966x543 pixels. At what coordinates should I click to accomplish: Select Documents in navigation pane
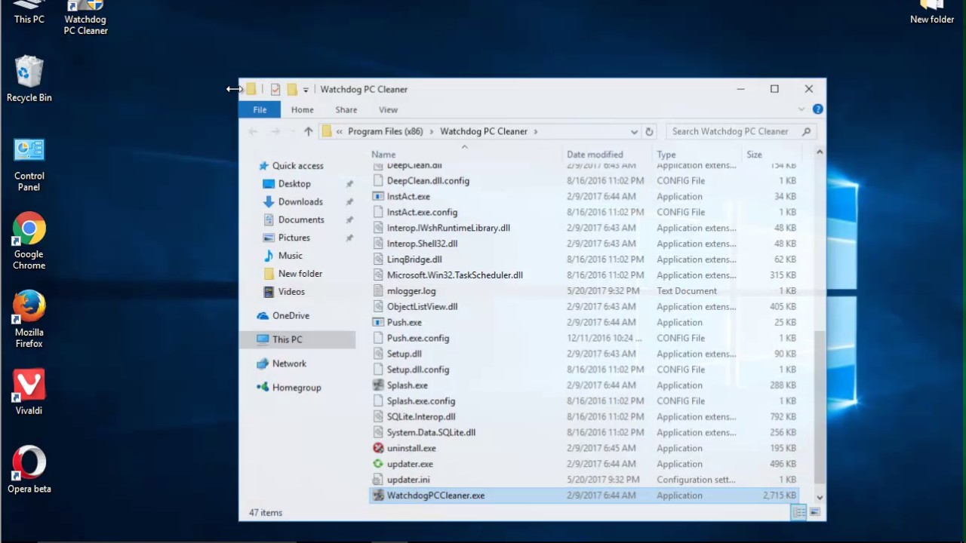coord(301,219)
